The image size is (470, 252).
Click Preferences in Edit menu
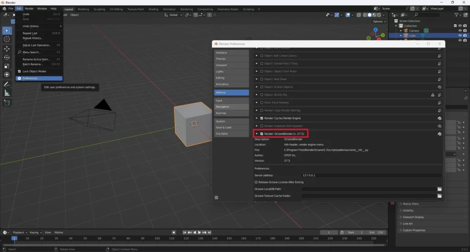tap(39, 78)
